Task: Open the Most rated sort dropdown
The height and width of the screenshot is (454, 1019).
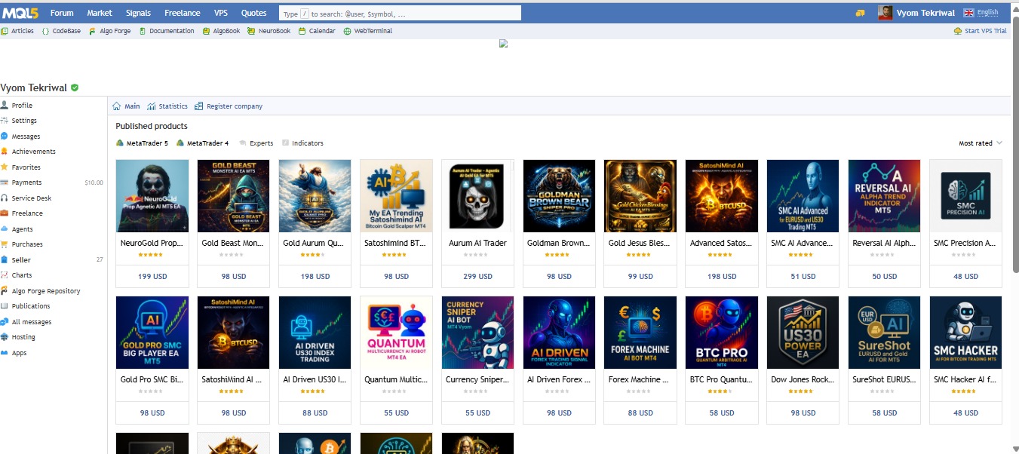Action: (x=981, y=143)
